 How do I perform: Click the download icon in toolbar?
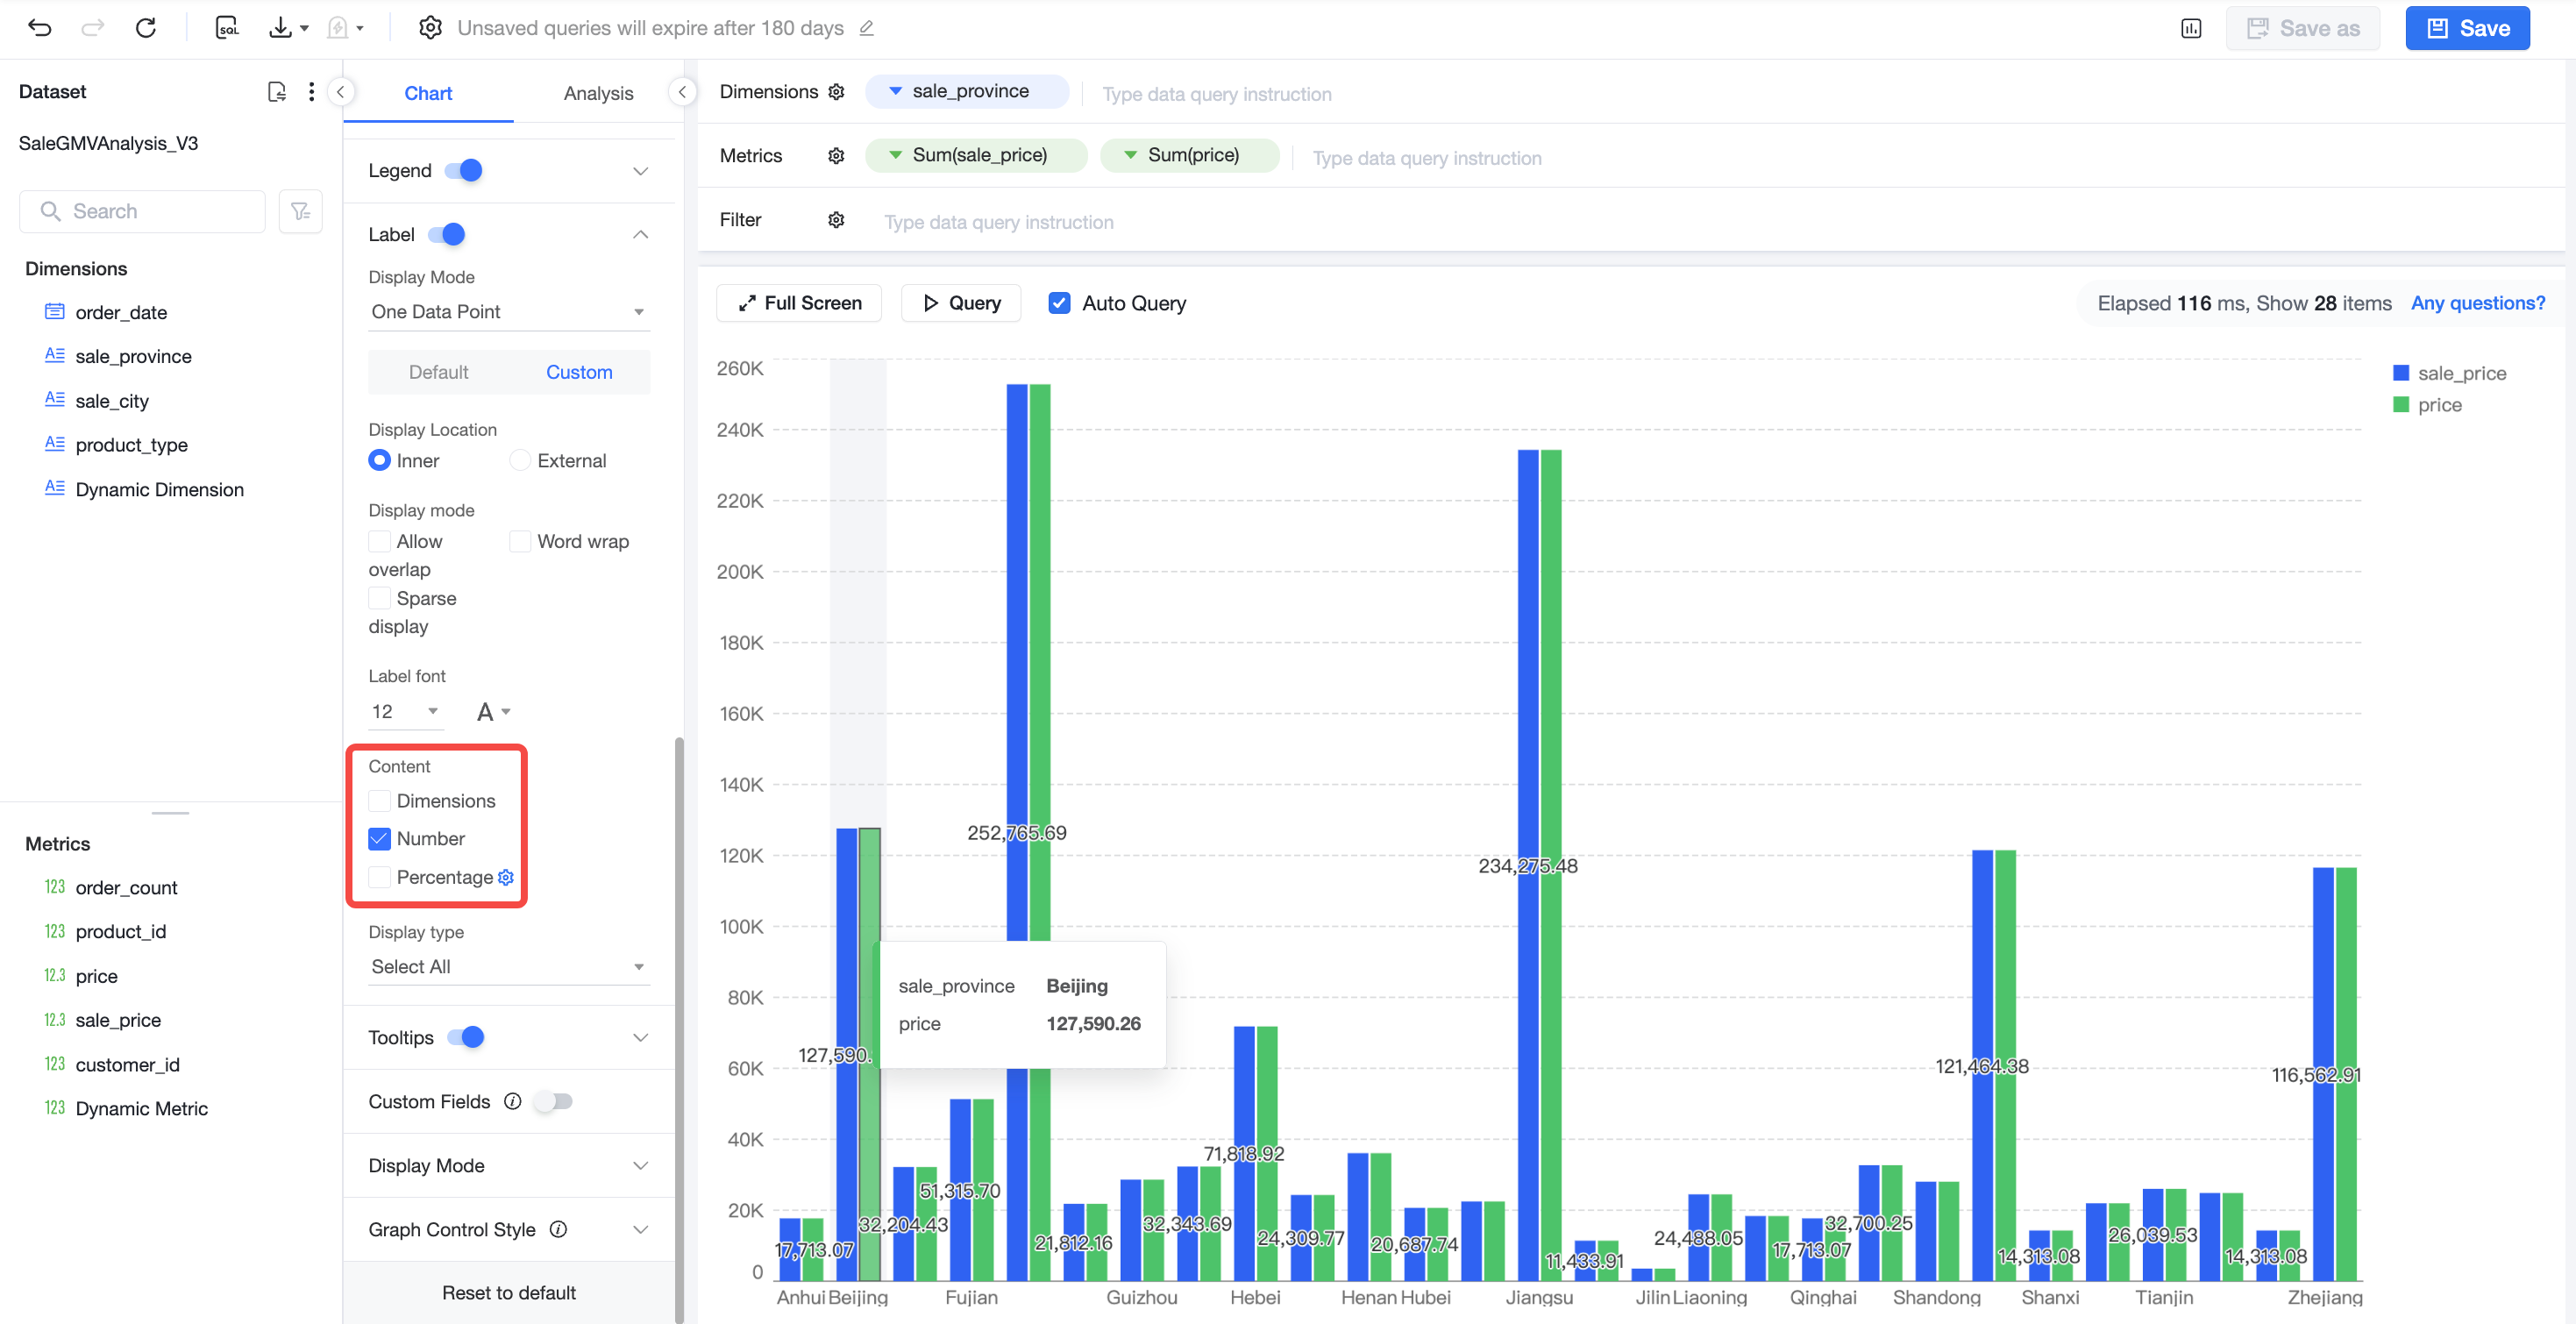point(281,28)
